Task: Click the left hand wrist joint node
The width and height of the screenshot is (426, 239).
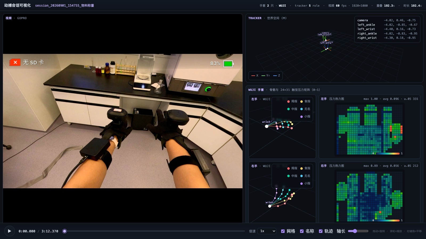Action: (x=267, y=126)
